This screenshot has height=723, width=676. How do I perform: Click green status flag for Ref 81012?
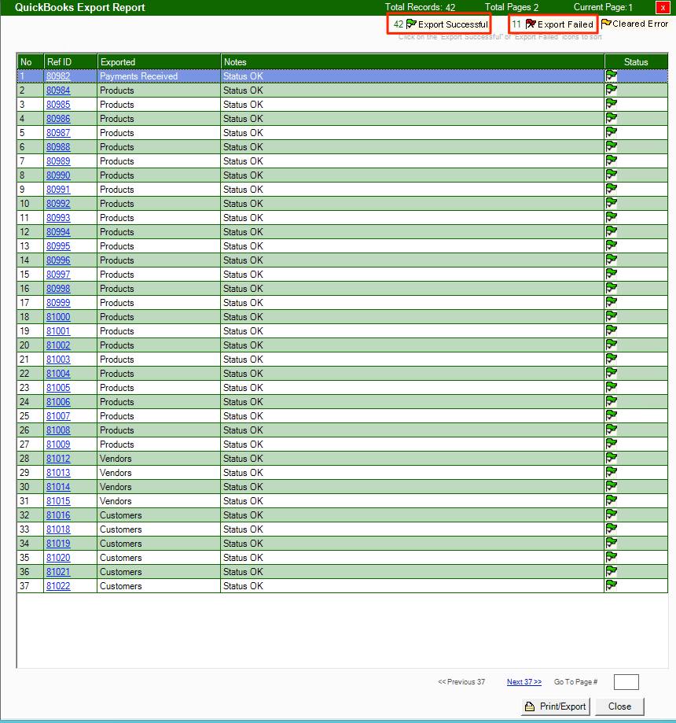(612, 459)
